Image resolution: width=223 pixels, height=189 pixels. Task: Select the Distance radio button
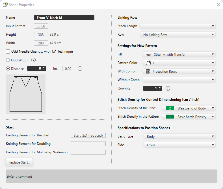pyautogui.click(x=8, y=68)
